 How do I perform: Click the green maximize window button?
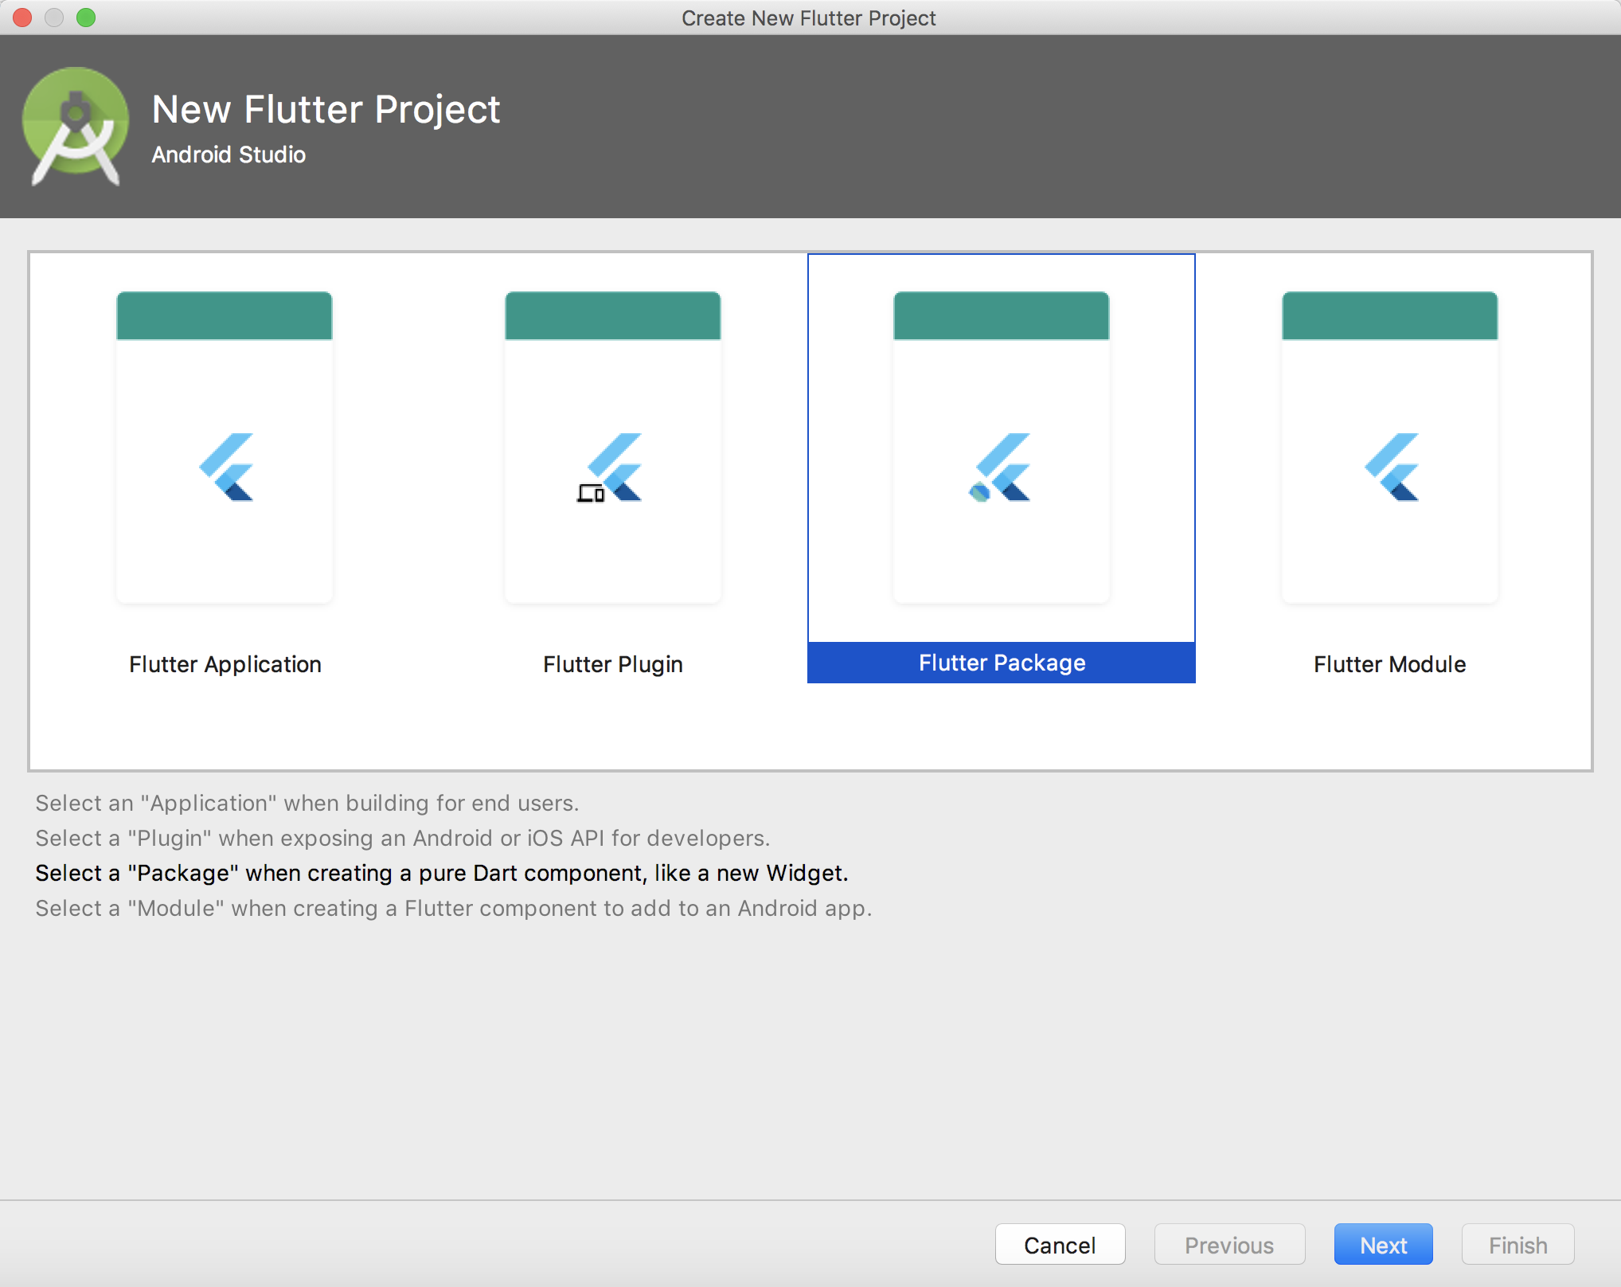click(86, 18)
